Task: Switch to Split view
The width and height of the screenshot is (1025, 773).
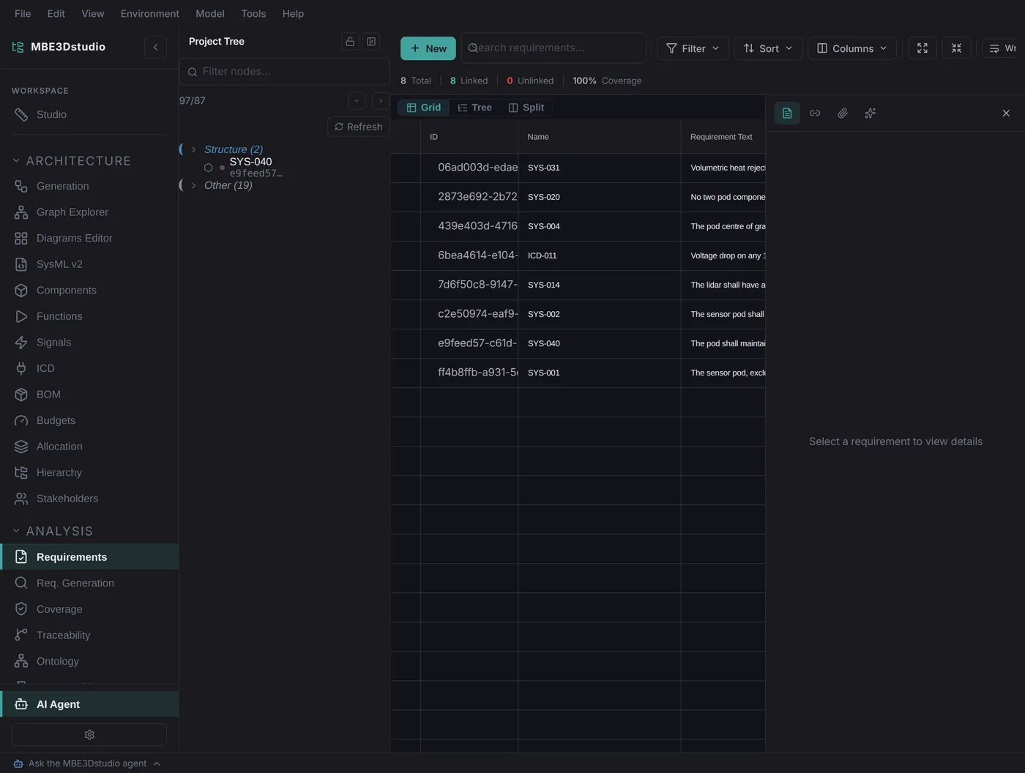Action: (x=526, y=108)
